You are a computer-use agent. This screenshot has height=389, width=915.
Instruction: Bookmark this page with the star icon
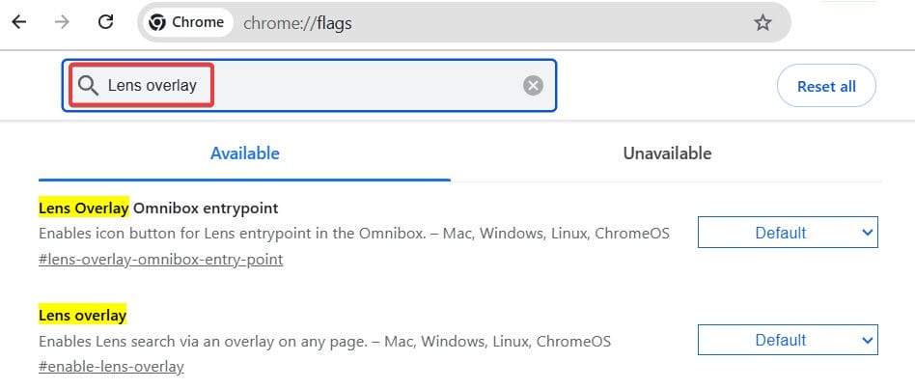762,23
